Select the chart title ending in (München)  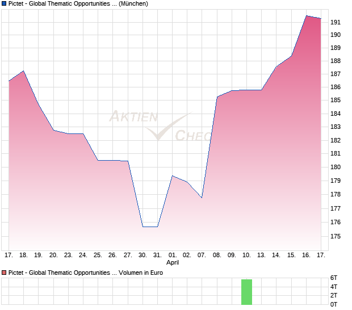[x=78, y=4]
